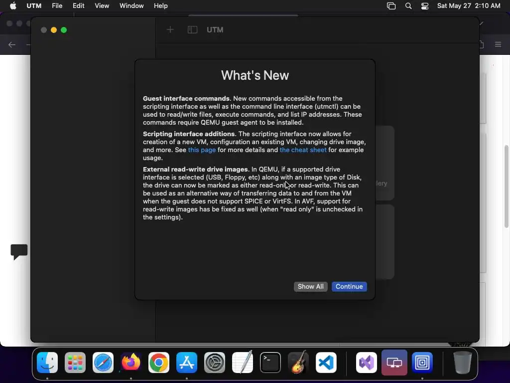Click the Show All button

(311, 287)
